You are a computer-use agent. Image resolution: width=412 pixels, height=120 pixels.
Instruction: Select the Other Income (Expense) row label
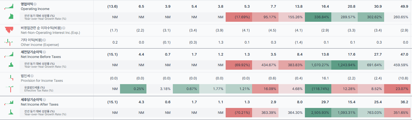tap(40, 45)
